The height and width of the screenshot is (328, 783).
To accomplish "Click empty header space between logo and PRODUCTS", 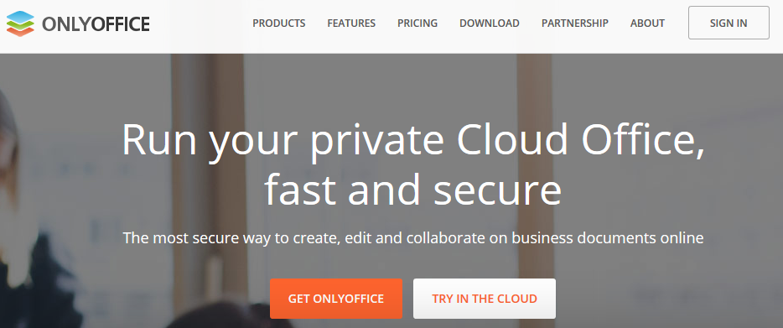I will coord(200,23).
